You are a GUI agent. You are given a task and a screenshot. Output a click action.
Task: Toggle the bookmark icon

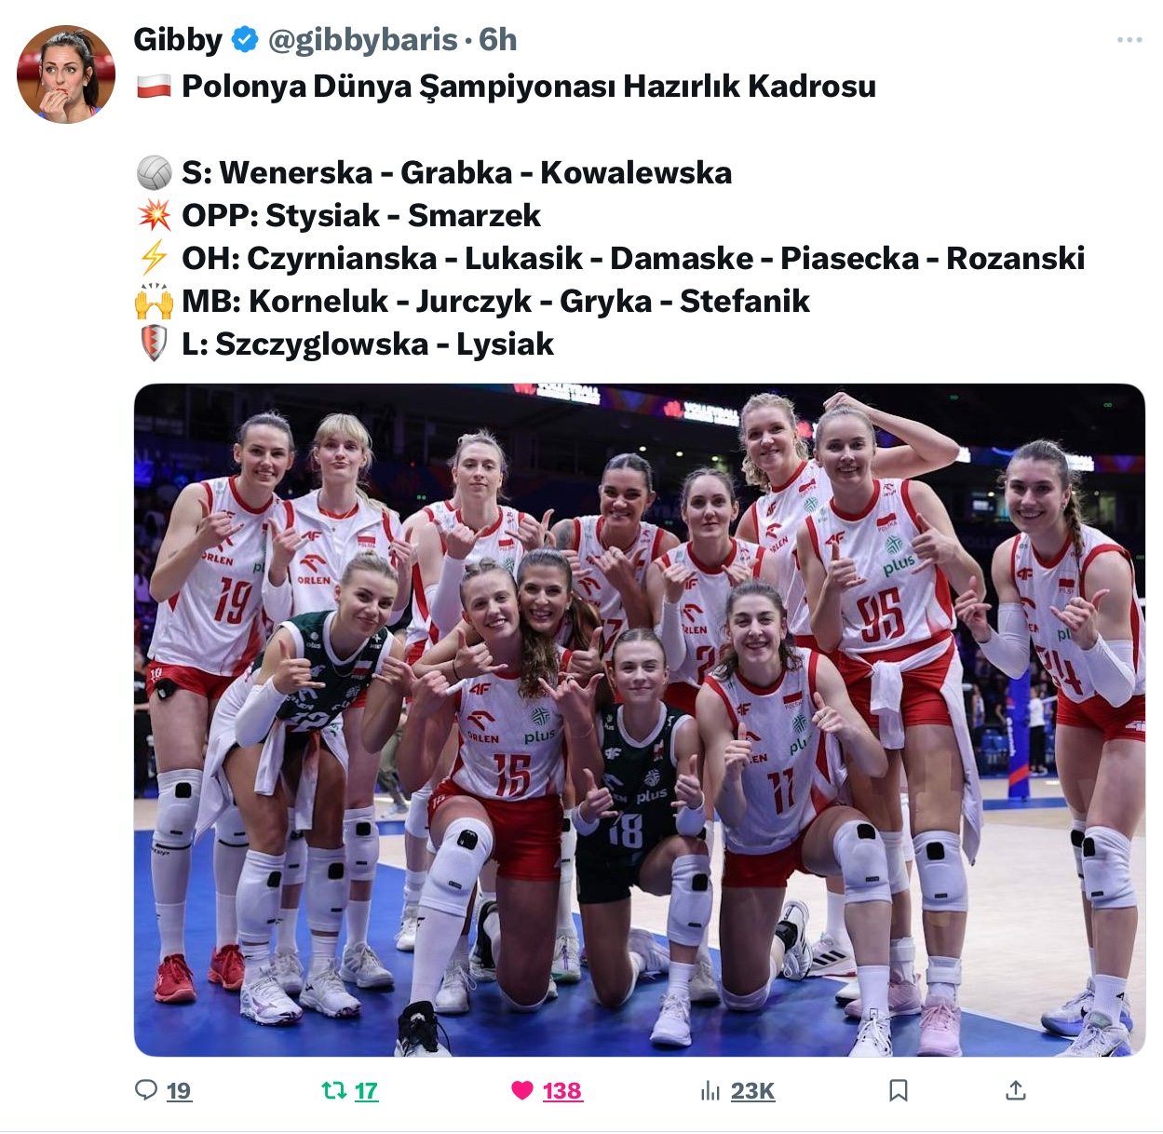[899, 1090]
